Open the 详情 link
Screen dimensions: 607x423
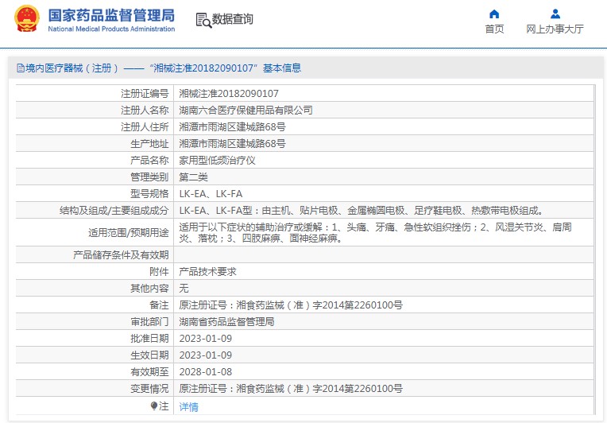pos(188,407)
